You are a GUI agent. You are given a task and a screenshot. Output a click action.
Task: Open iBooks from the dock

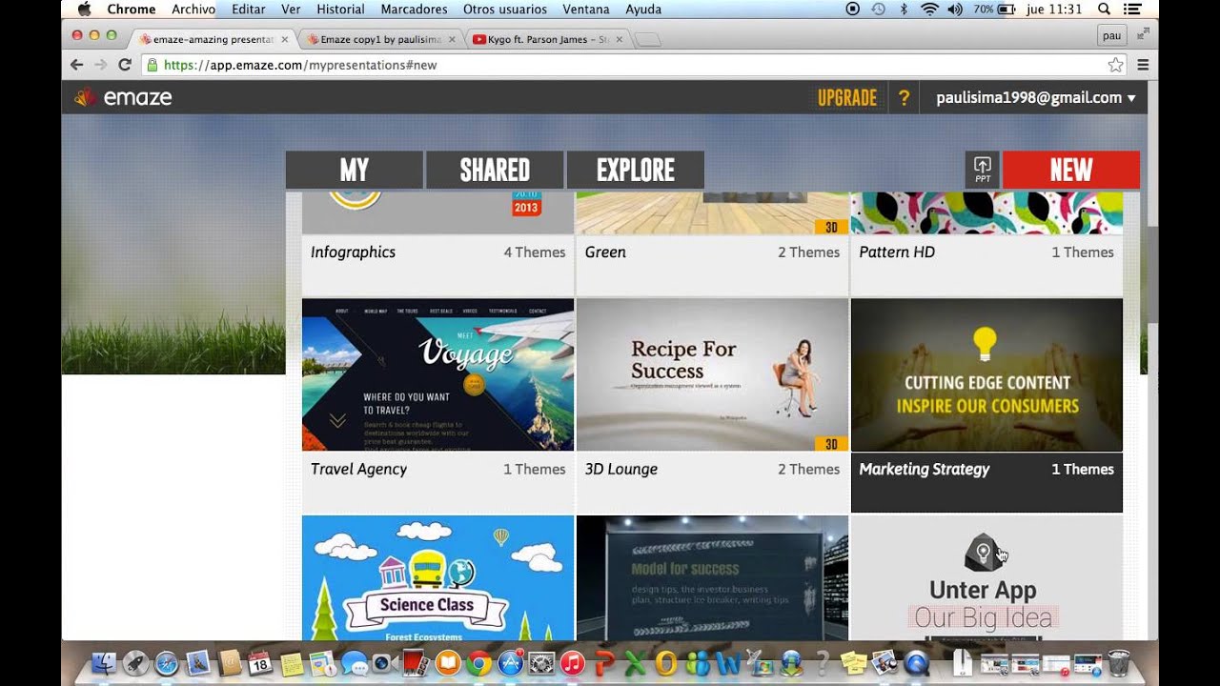click(x=447, y=662)
